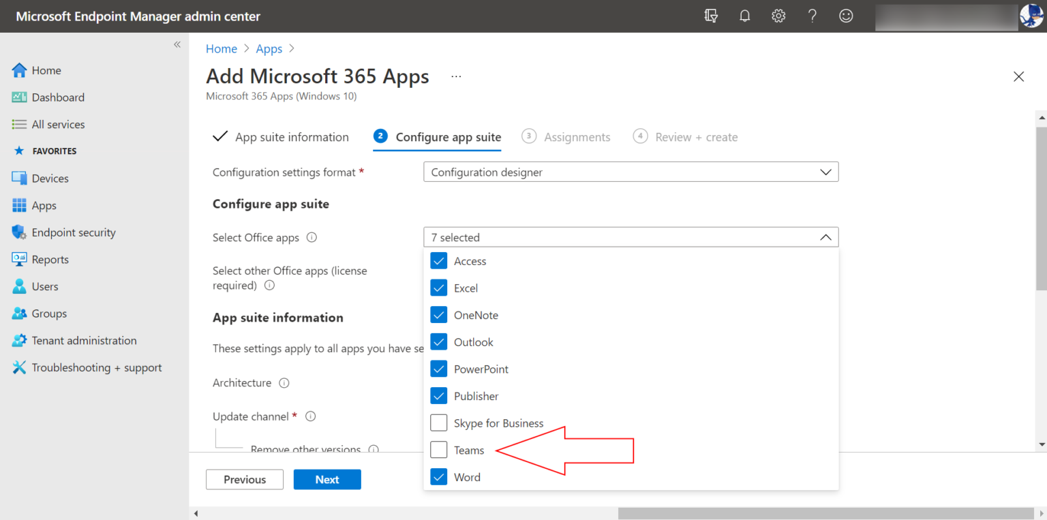
Task: Enable Skype for Business checkbox
Action: 439,423
